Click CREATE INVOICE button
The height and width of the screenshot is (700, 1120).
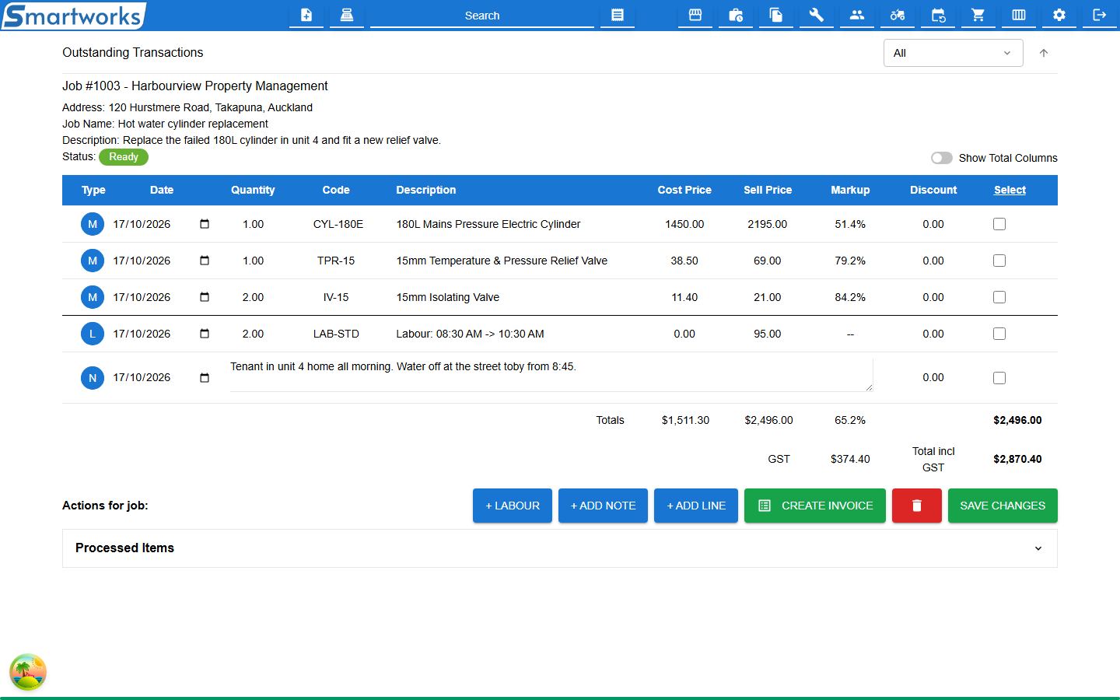click(815, 506)
